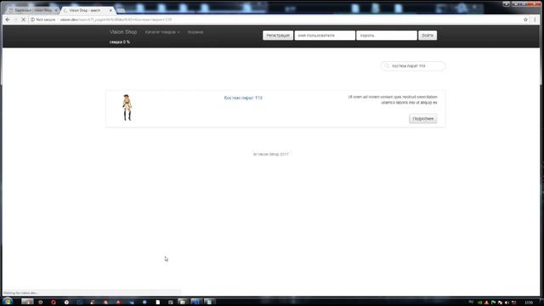Screen dimensions: 544x306
Task: Click the RU language indicator in tray
Action: [471, 303]
